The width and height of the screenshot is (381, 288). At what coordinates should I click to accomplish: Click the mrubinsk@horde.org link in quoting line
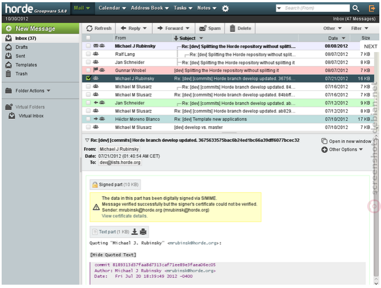pos(193,243)
